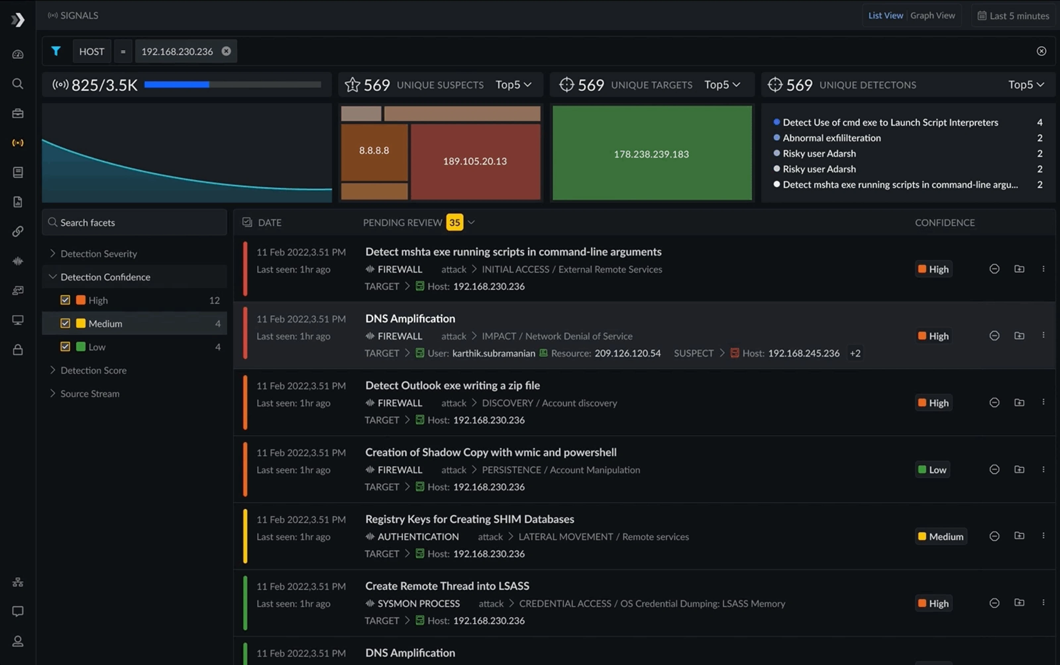Select the orange Signals icon in sidebar
Viewport: 1060px width, 665px height.
(x=18, y=142)
